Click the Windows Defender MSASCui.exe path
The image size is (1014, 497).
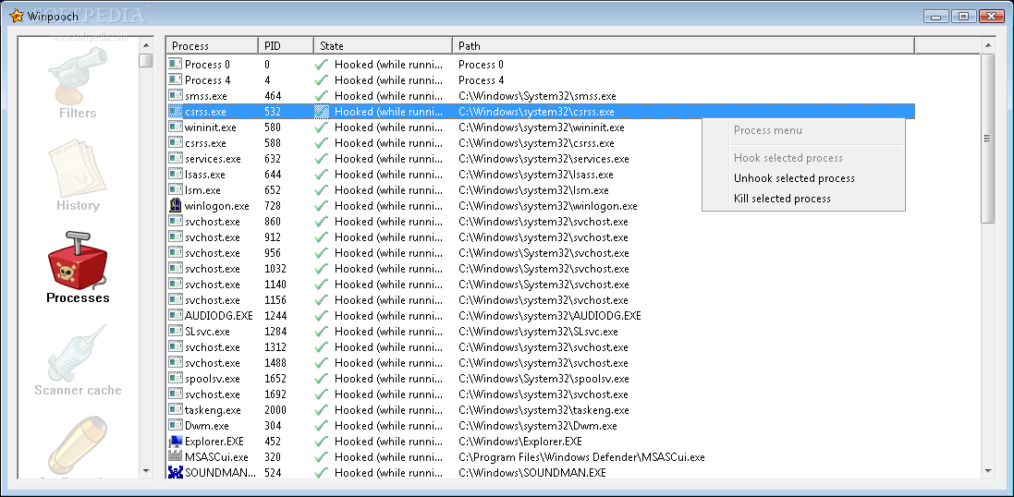point(581,457)
